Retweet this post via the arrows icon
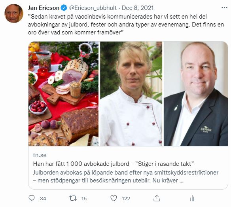231x207 pixels. click(x=73, y=198)
